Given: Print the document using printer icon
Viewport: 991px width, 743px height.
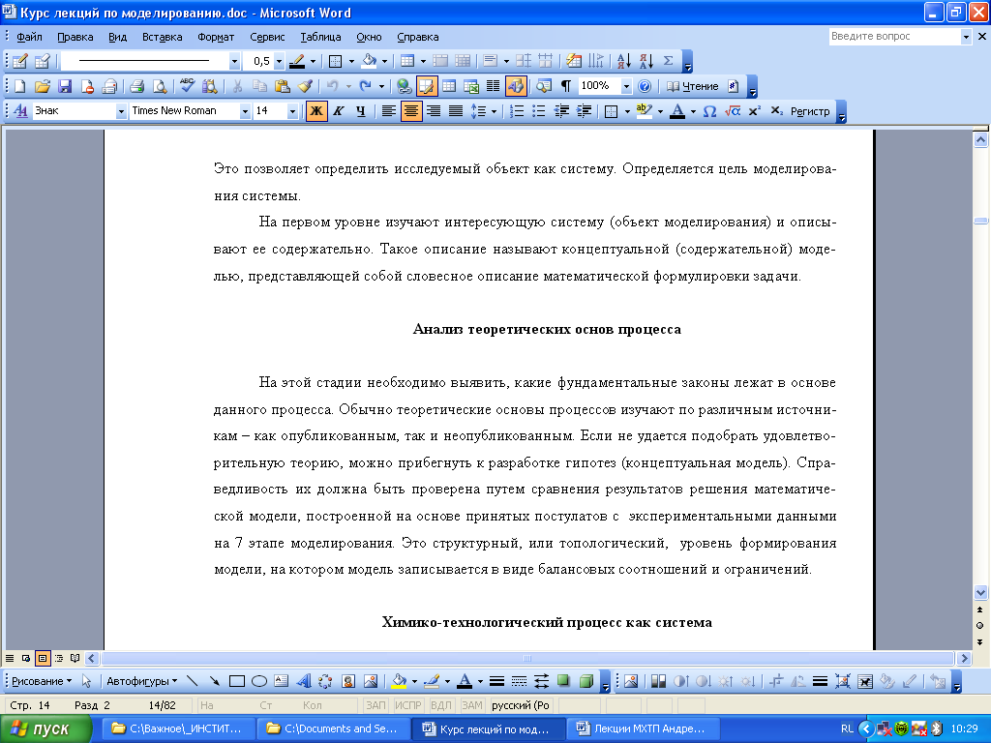Looking at the screenshot, I should point(136,86).
